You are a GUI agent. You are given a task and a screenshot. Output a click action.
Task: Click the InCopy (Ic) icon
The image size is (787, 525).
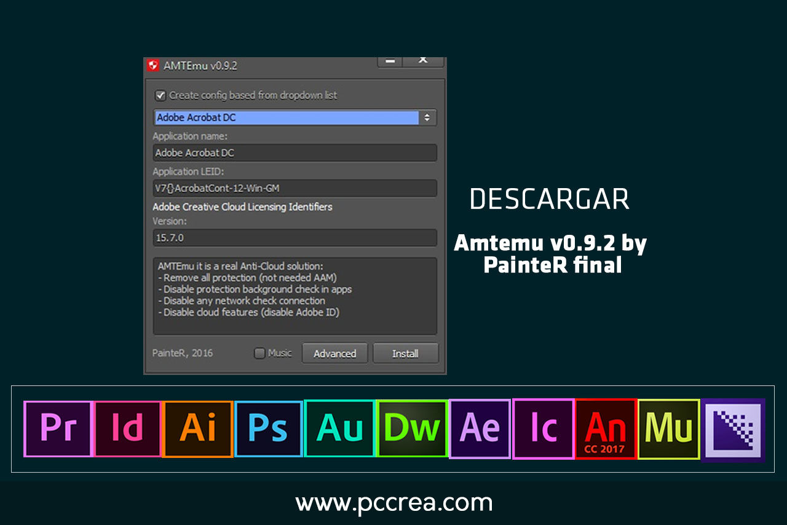(x=544, y=428)
